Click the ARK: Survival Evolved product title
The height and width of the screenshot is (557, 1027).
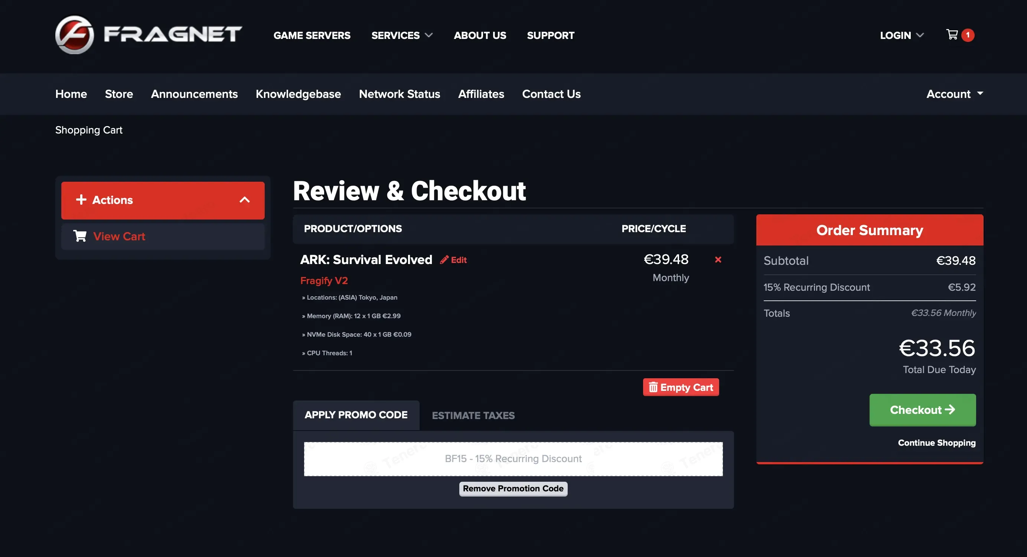click(x=366, y=260)
